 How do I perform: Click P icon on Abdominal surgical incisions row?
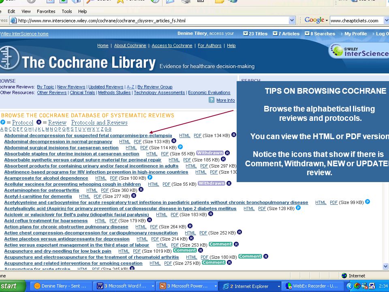point(180,147)
